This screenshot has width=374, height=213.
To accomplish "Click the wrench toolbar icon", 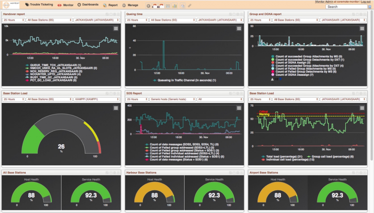I will 189,6.
